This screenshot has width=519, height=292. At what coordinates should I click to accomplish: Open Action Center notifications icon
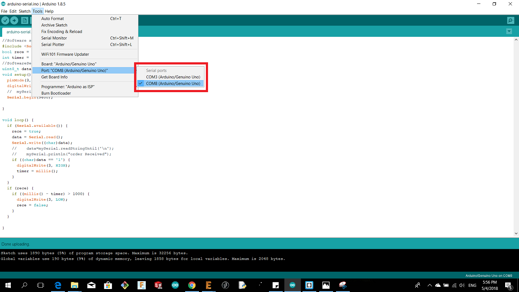pyautogui.click(x=509, y=286)
